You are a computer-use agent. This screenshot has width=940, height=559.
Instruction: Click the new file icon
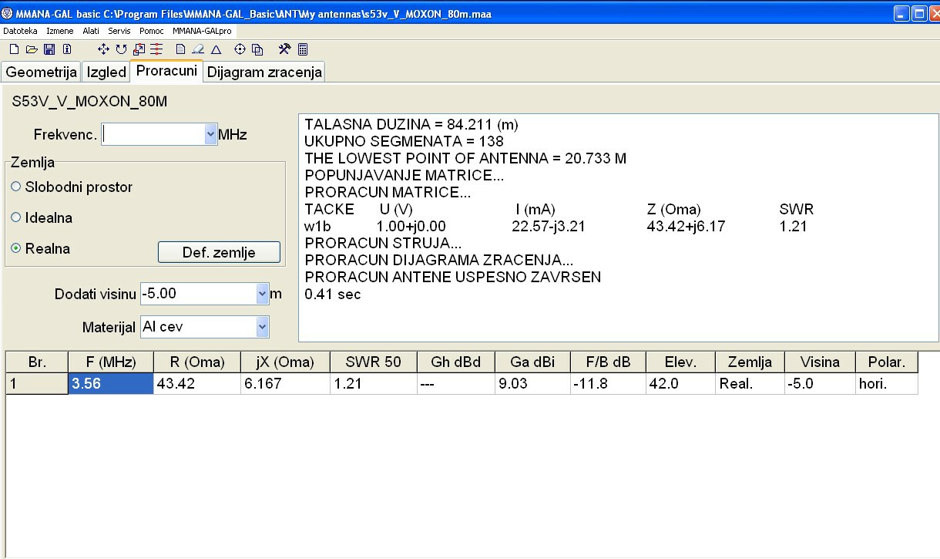[x=14, y=49]
